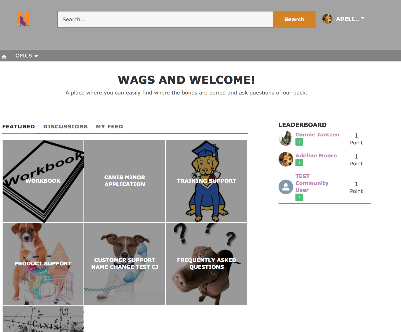Open Frequently Asked Questions tile

coord(207,264)
